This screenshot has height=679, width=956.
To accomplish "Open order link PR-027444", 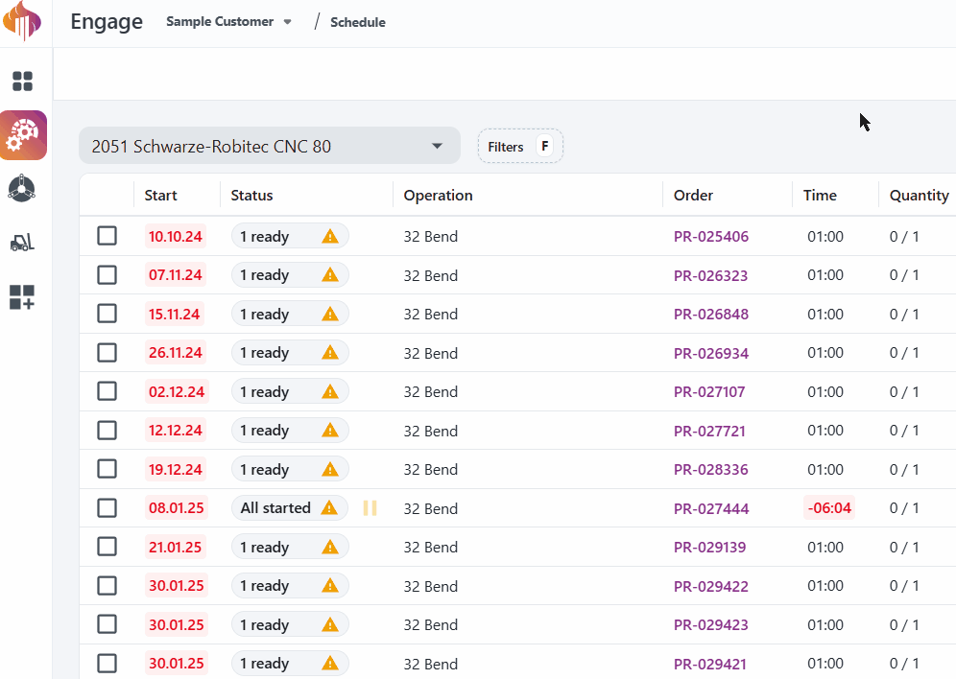I will coord(711,508).
